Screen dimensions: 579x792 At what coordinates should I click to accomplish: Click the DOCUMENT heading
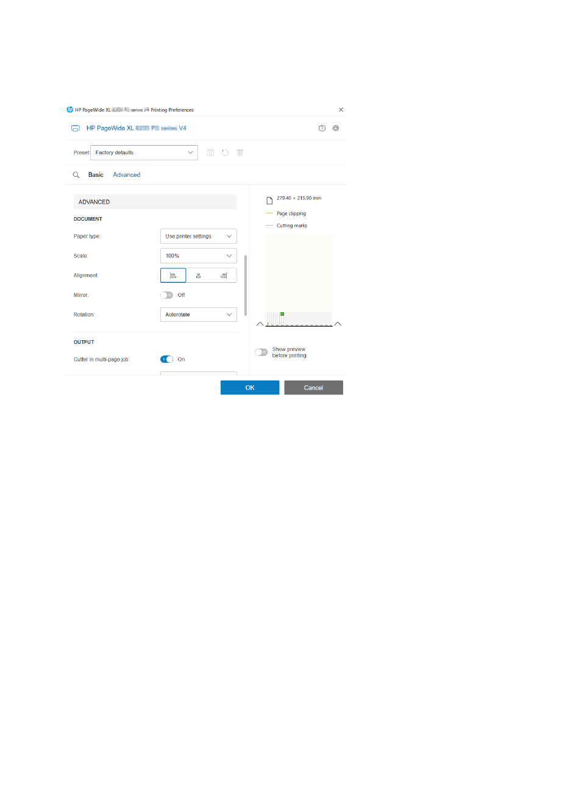tap(88, 219)
